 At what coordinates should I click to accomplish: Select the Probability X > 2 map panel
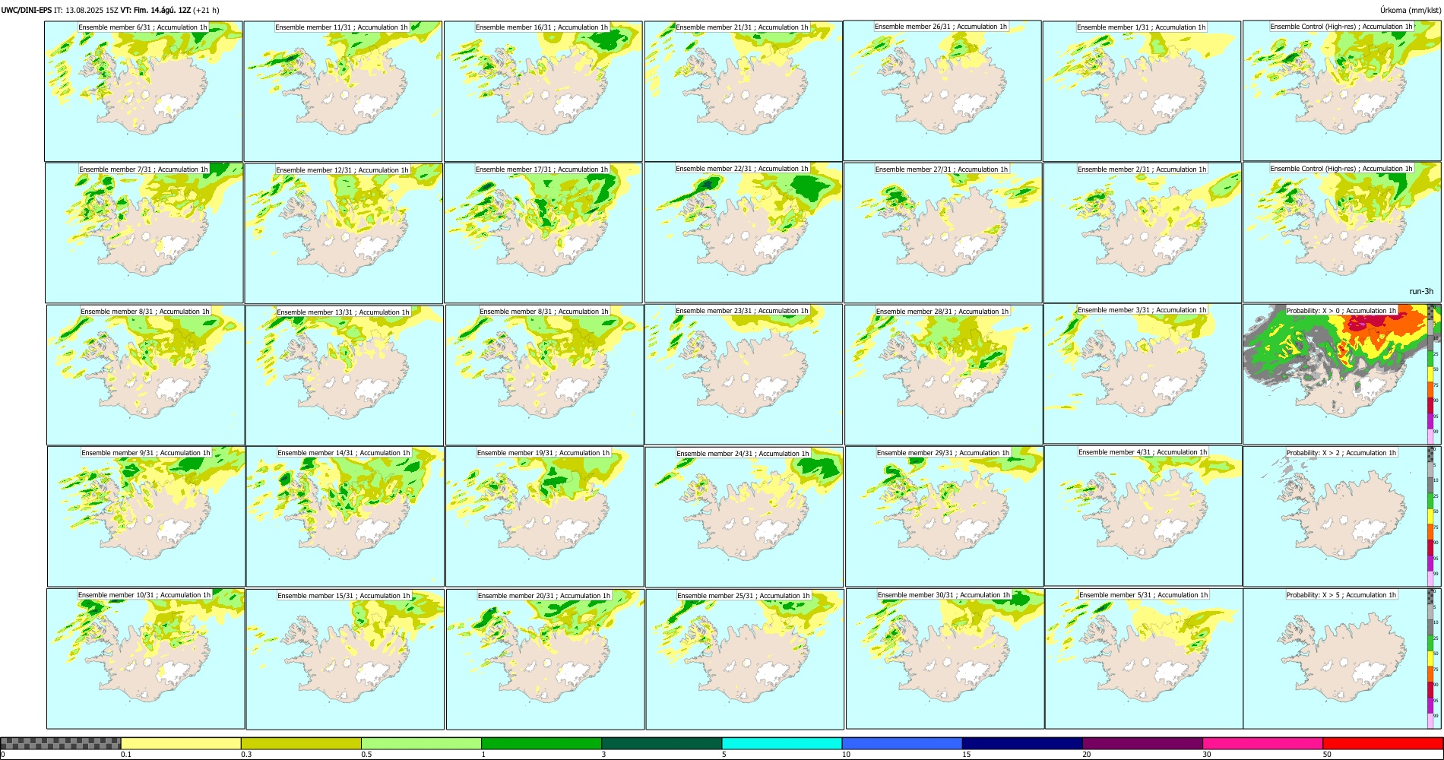coord(1342,516)
